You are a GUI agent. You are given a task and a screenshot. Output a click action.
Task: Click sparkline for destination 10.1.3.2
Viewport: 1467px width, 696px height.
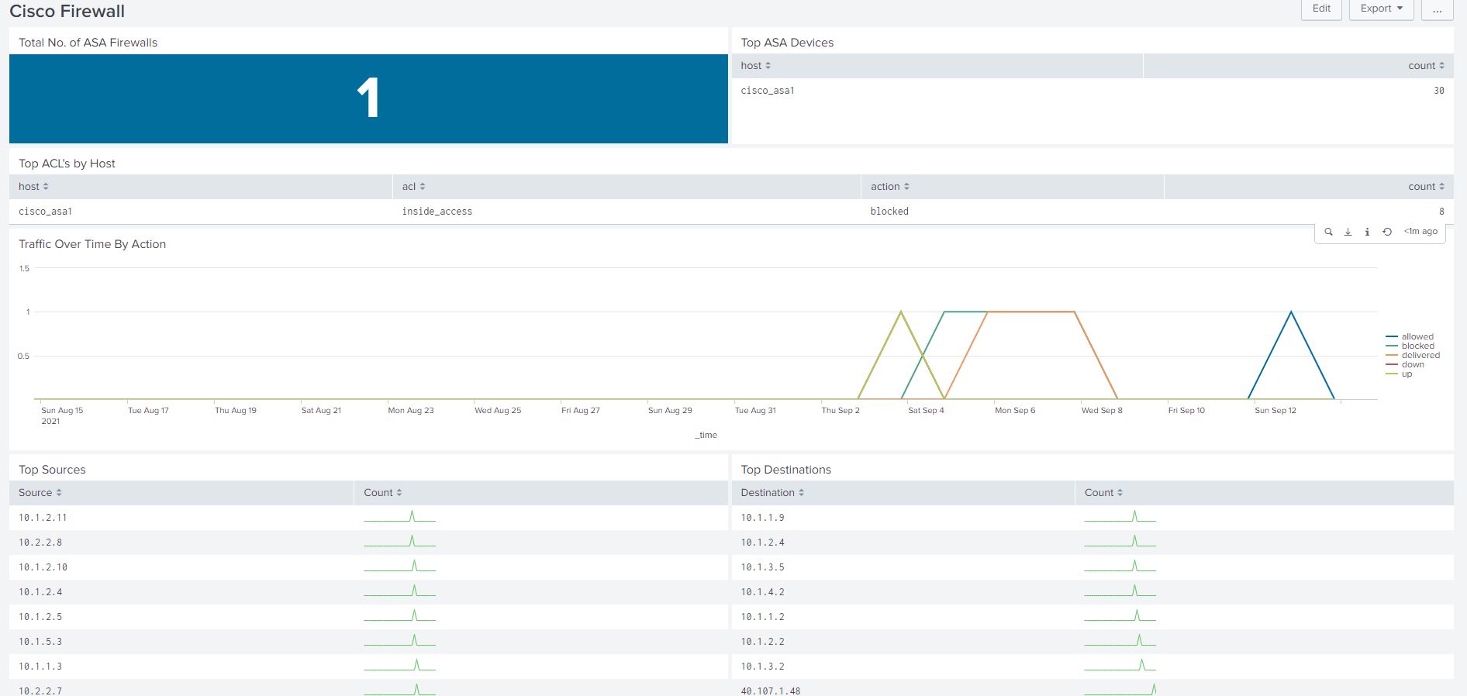click(x=1120, y=666)
